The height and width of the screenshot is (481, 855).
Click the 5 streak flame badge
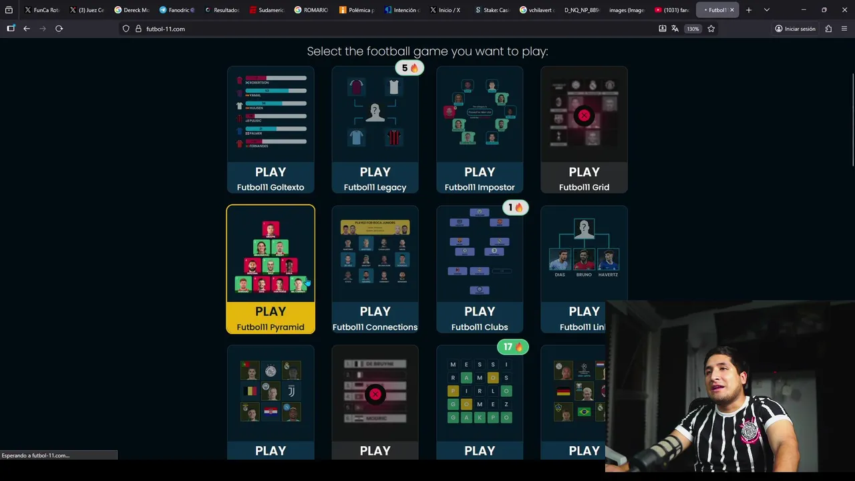coord(409,67)
